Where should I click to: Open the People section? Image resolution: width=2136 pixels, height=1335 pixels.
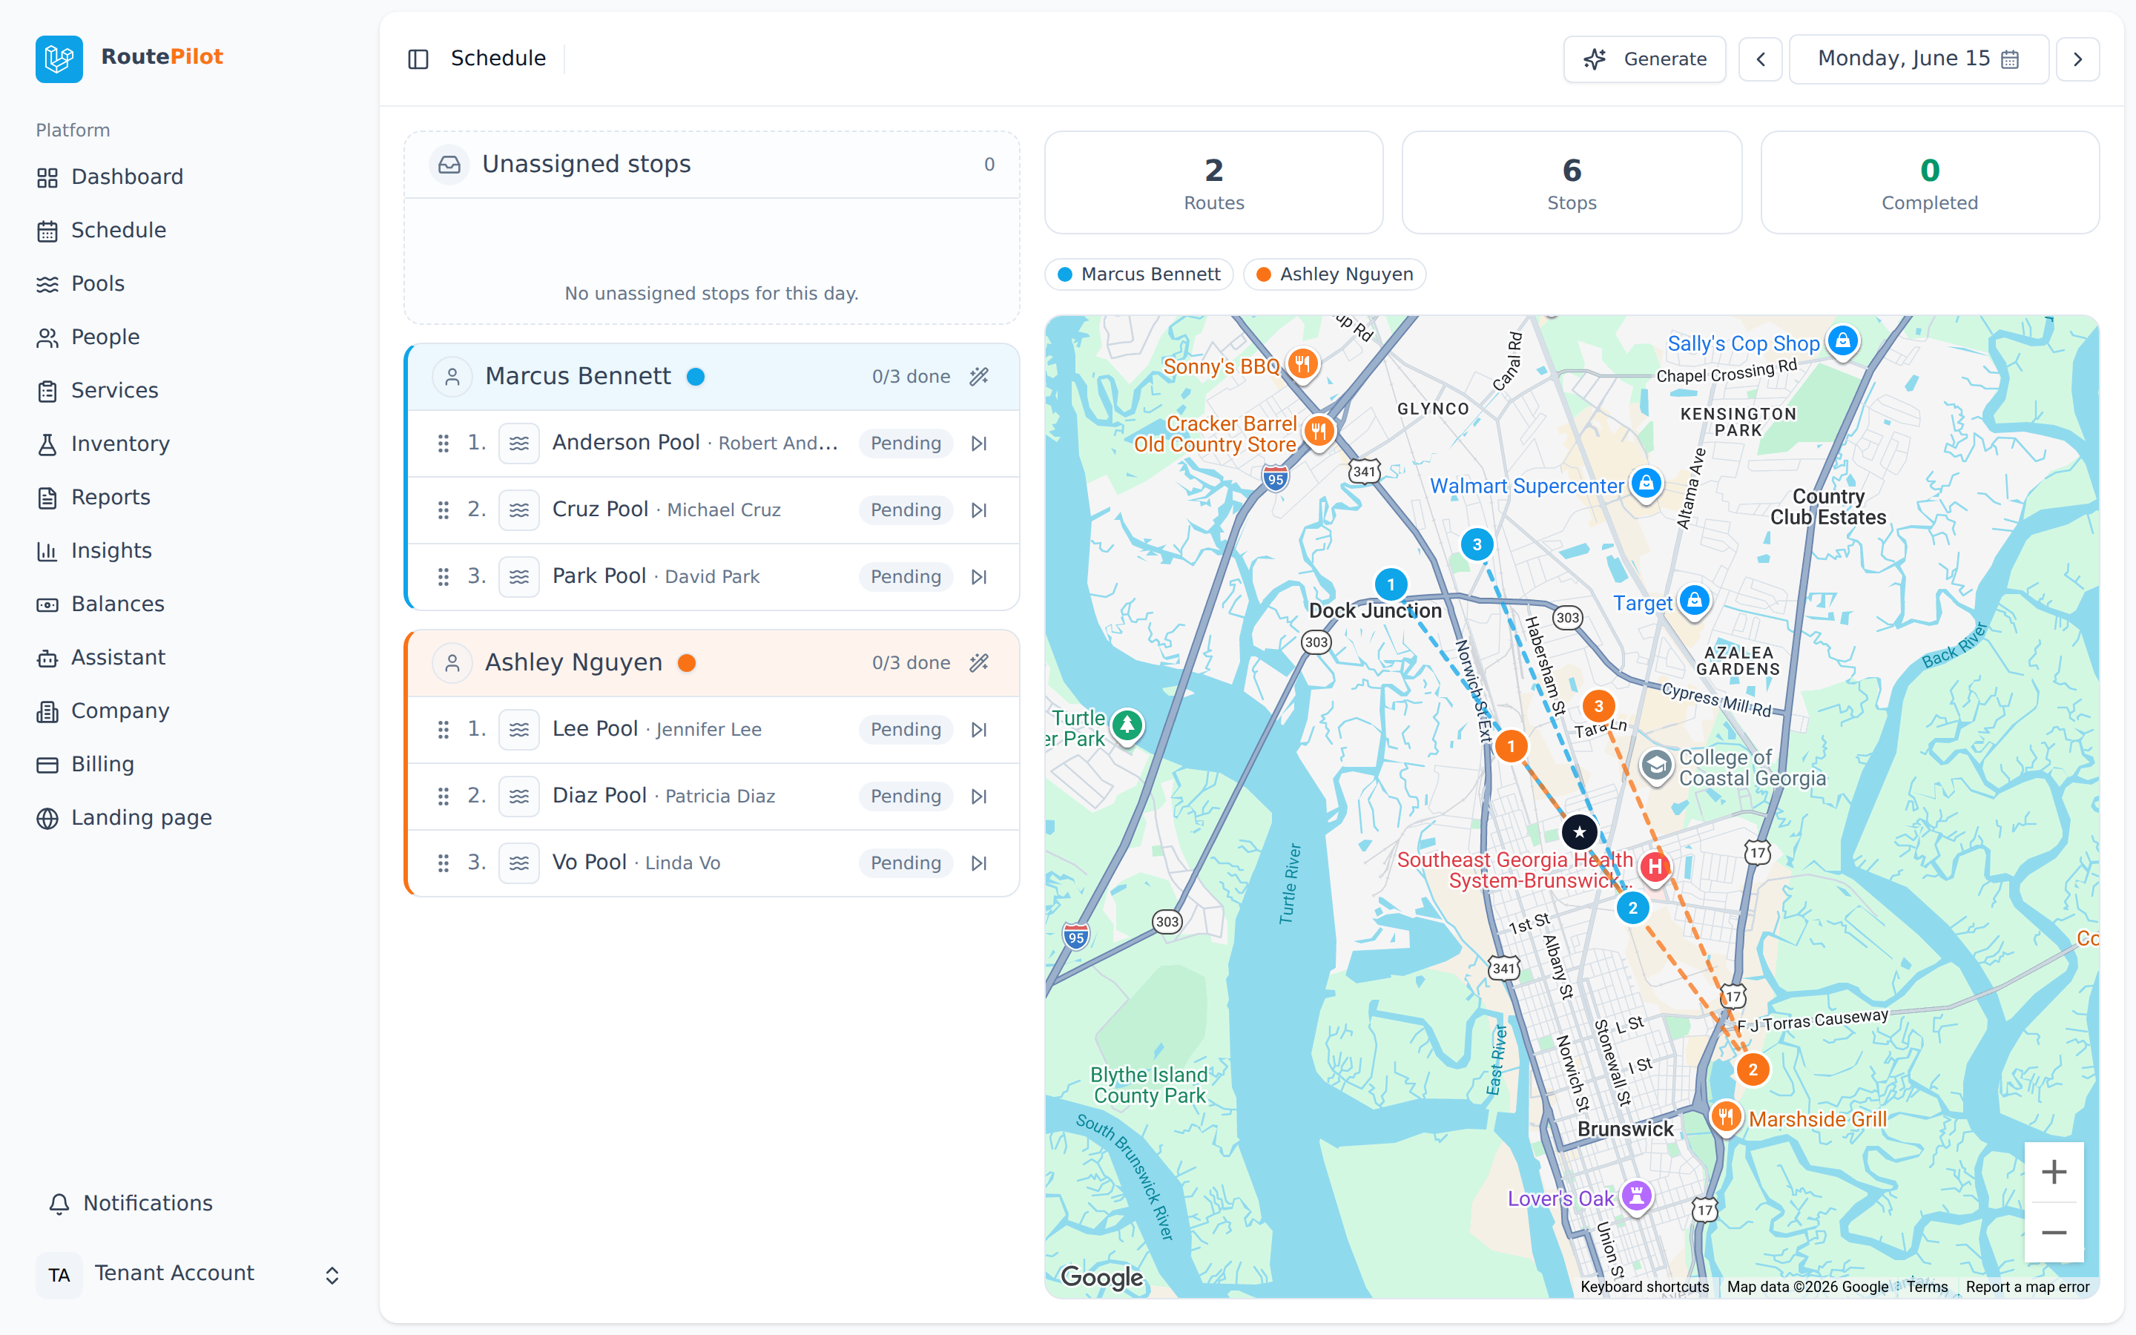[x=105, y=337]
